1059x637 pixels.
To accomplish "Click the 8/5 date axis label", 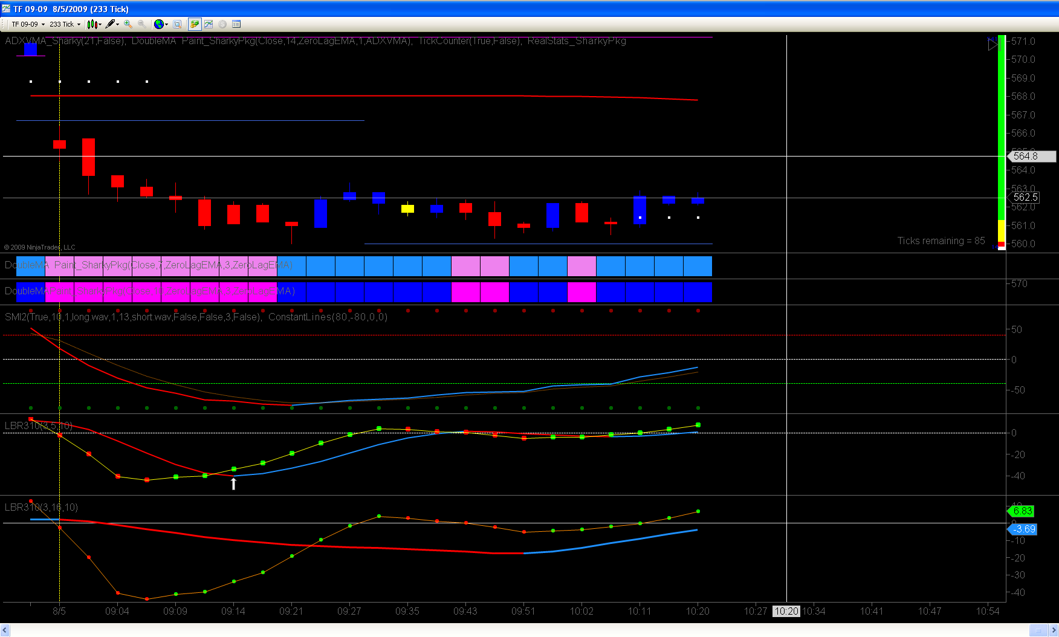I will (x=59, y=611).
